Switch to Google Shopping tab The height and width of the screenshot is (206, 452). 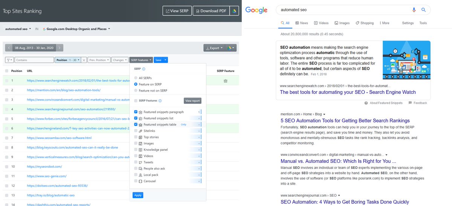[365, 23]
